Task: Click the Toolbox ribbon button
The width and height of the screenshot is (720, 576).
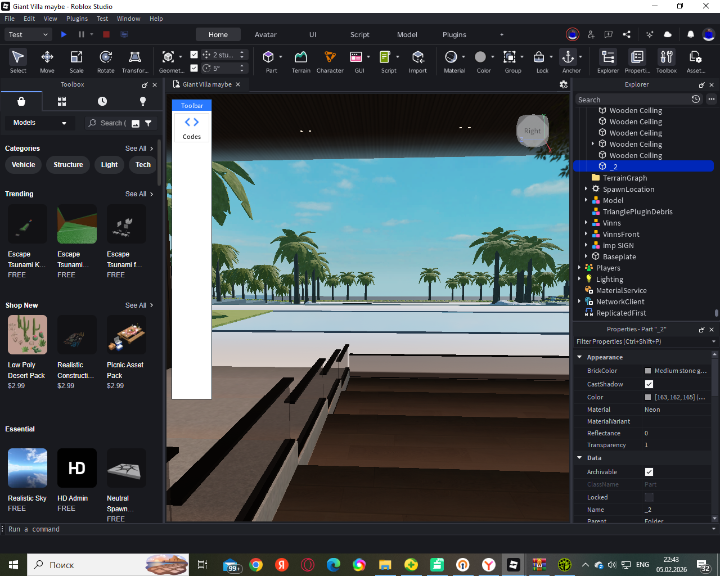Action: pos(667,61)
